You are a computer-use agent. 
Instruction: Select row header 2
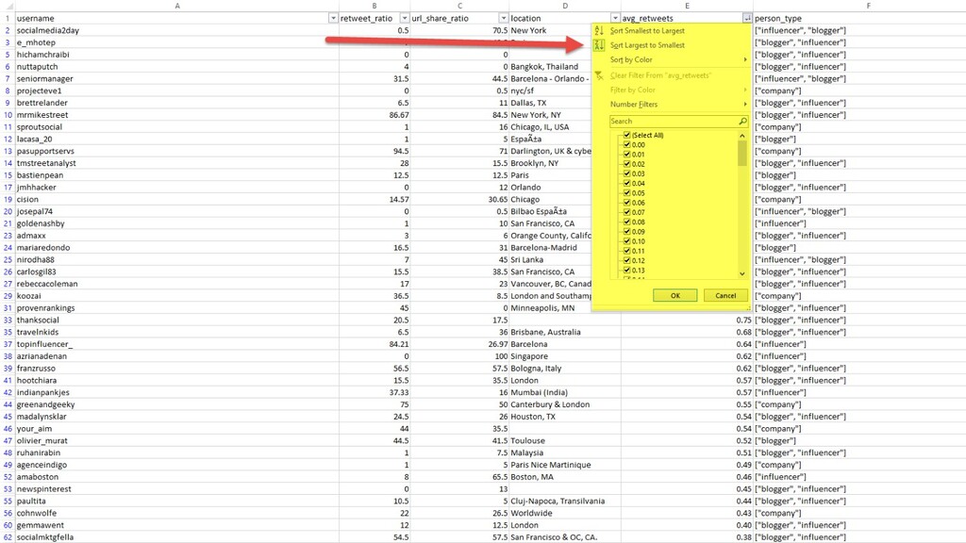[x=8, y=30]
